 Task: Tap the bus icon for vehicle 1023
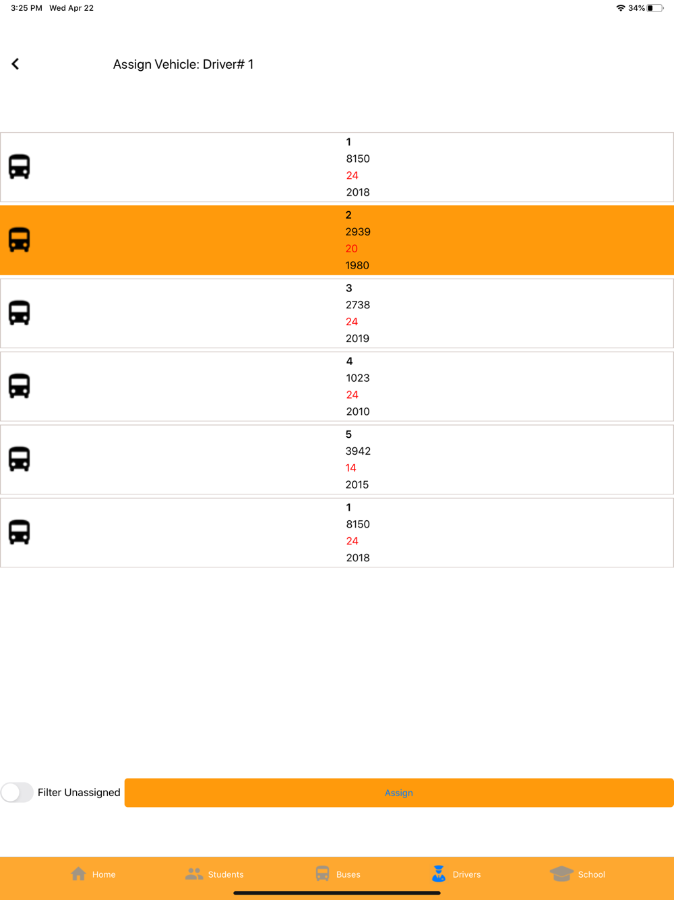point(19,386)
